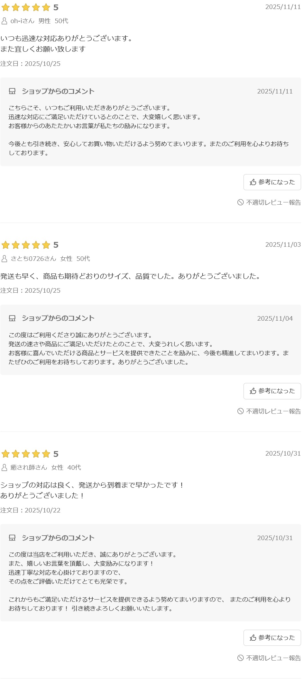Click the report icon below the 2025/11/11 review
Image resolution: width=303 pixels, height=694 pixels.
tap(240, 202)
